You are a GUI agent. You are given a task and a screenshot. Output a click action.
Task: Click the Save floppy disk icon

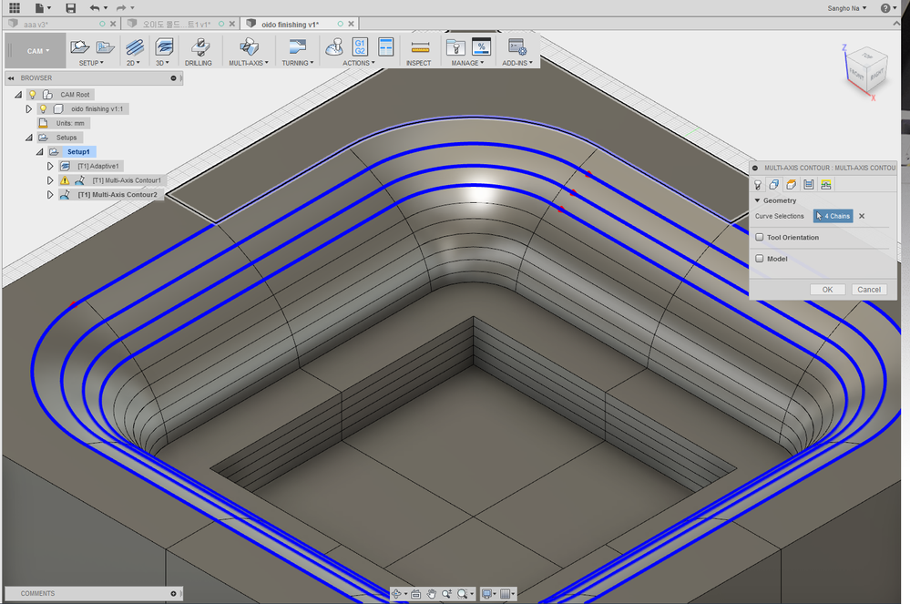(x=71, y=7)
